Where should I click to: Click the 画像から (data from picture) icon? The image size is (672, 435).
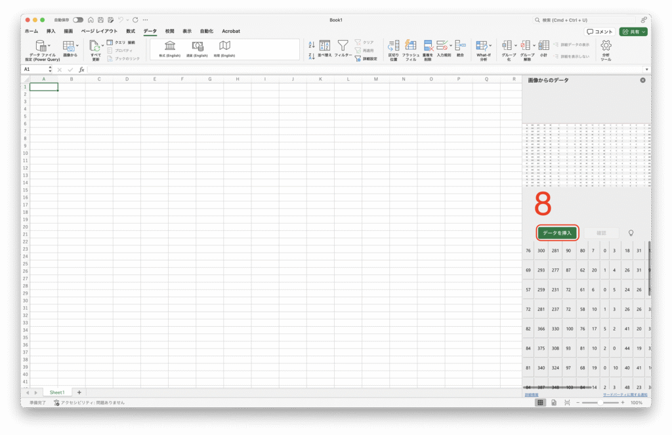pyautogui.click(x=68, y=46)
